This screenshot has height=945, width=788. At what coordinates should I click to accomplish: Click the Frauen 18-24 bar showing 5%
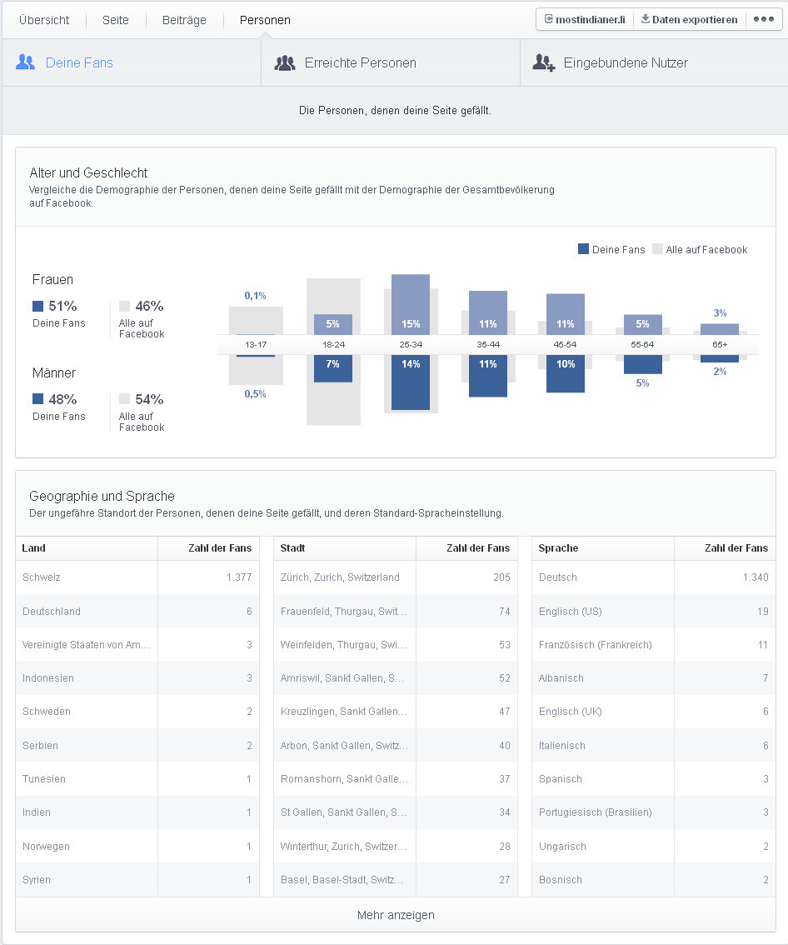(x=333, y=324)
